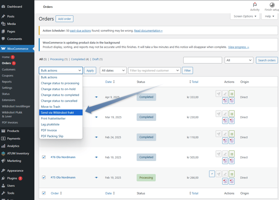Click the pencil edit icon in Apr 9, 2025 row
This screenshot has height=200, width=279.
tap(225, 94)
